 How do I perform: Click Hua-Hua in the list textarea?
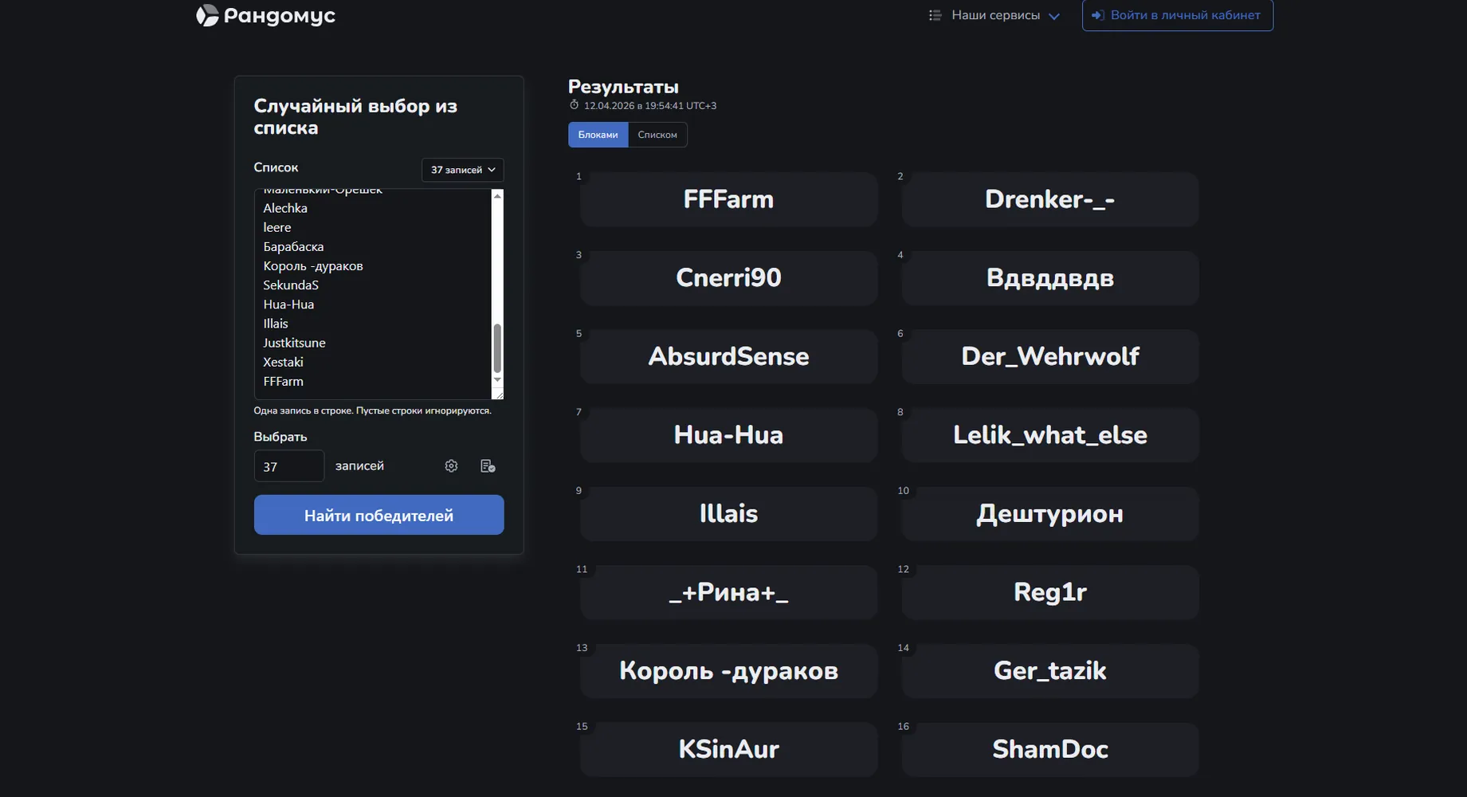[x=288, y=304]
